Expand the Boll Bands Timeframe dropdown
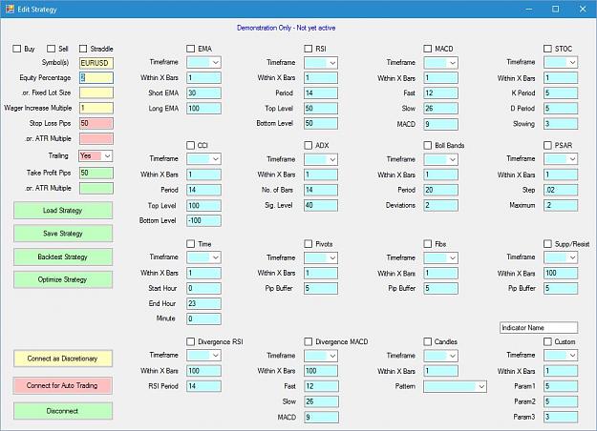The image size is (597, 431). point(440,159)
